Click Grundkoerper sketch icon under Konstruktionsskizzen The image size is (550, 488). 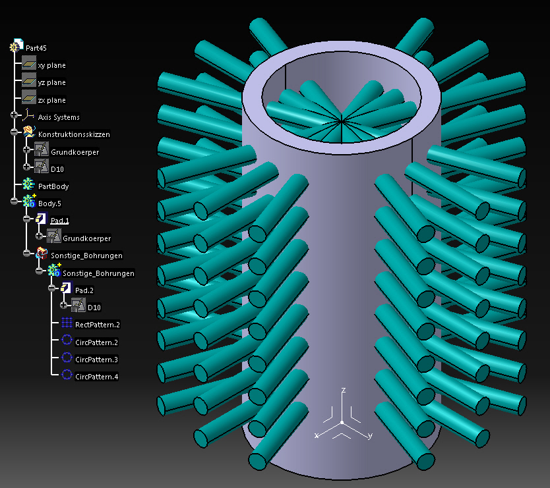[x=42, y=149]
